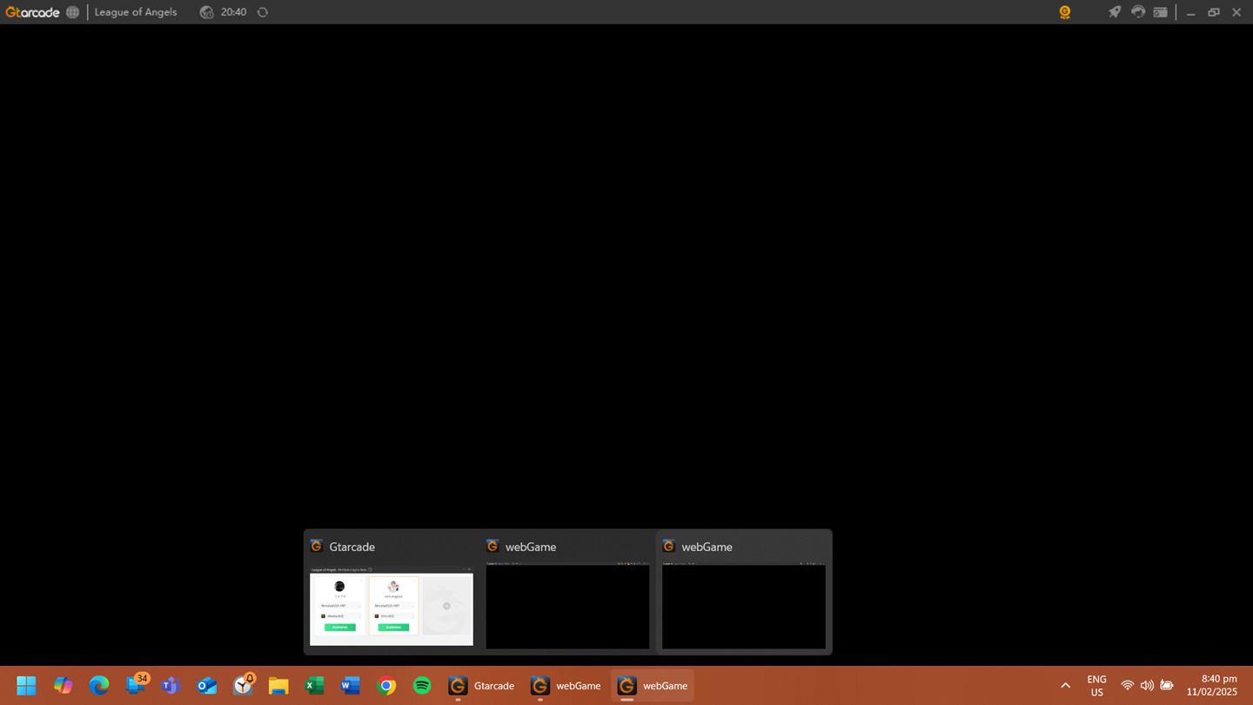Open customer support headset icon
This screenshot has height=705, width=1253.
tap(1137, 12)
